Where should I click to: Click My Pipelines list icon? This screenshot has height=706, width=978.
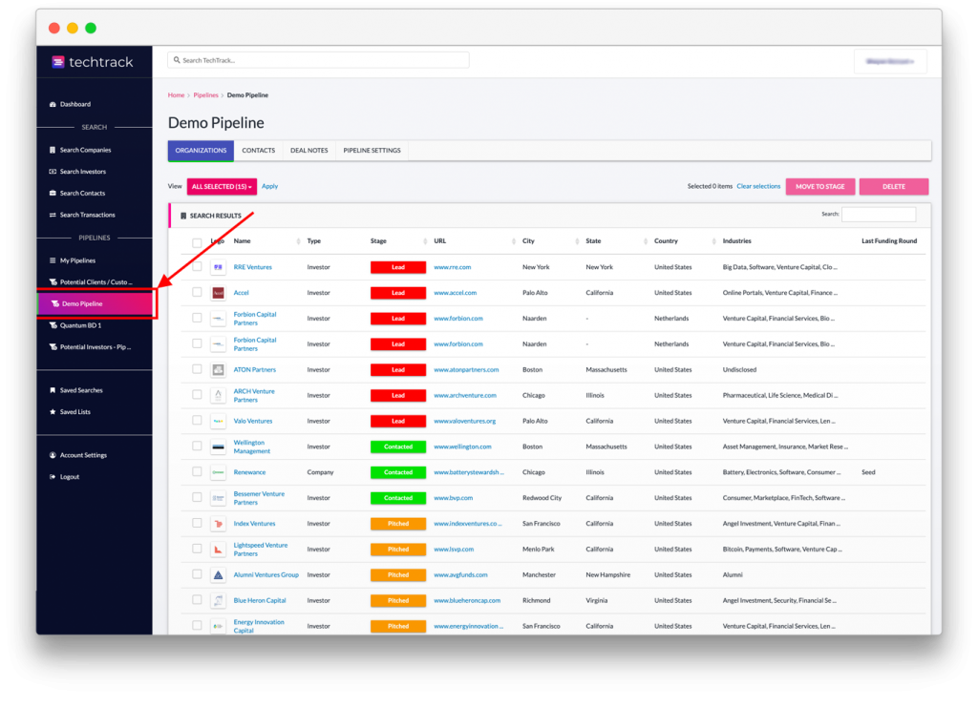(x=53, y=260)
